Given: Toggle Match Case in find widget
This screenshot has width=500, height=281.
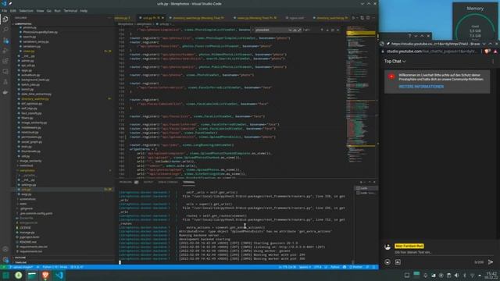Looking at the screenshot, I should tap(290, 30).
